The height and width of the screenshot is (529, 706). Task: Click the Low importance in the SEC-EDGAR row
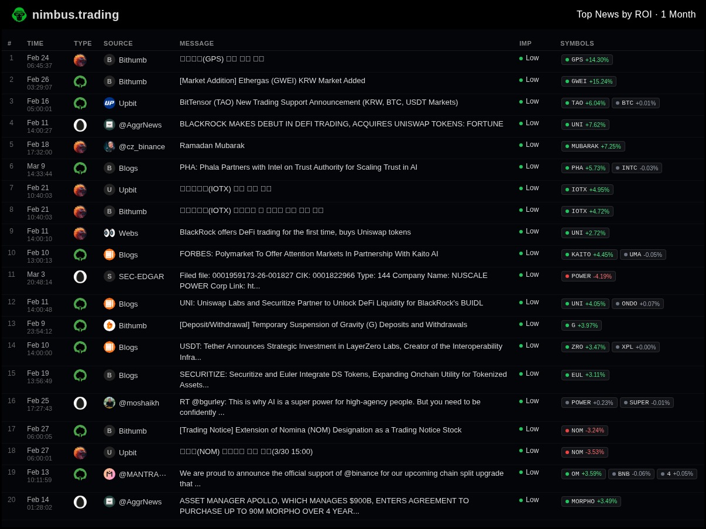529,274
